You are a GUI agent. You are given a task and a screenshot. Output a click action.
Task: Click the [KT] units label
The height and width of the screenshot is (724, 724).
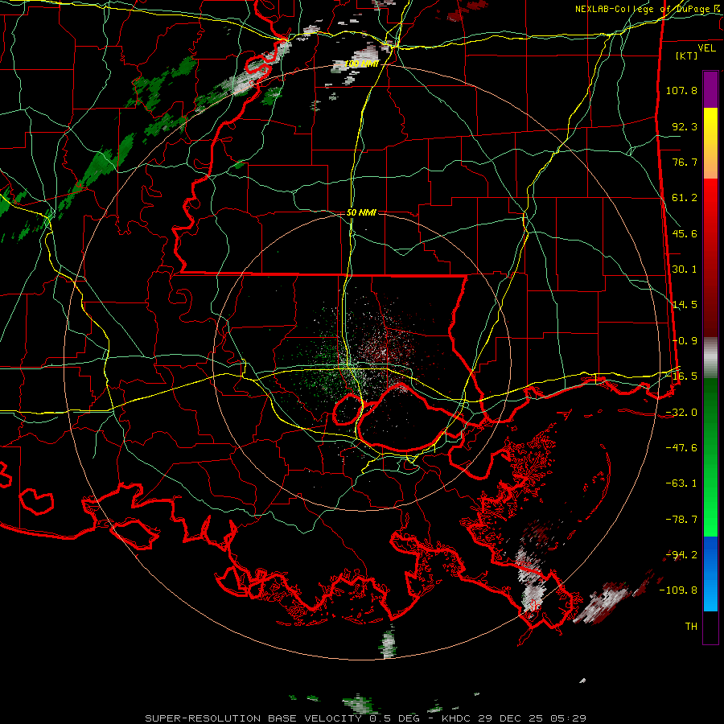pos(687,56)
